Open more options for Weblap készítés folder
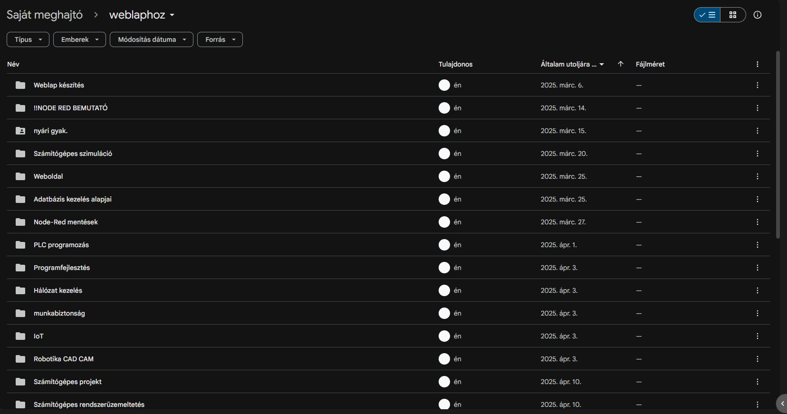The image size is (787, 414). coord(757,85)
